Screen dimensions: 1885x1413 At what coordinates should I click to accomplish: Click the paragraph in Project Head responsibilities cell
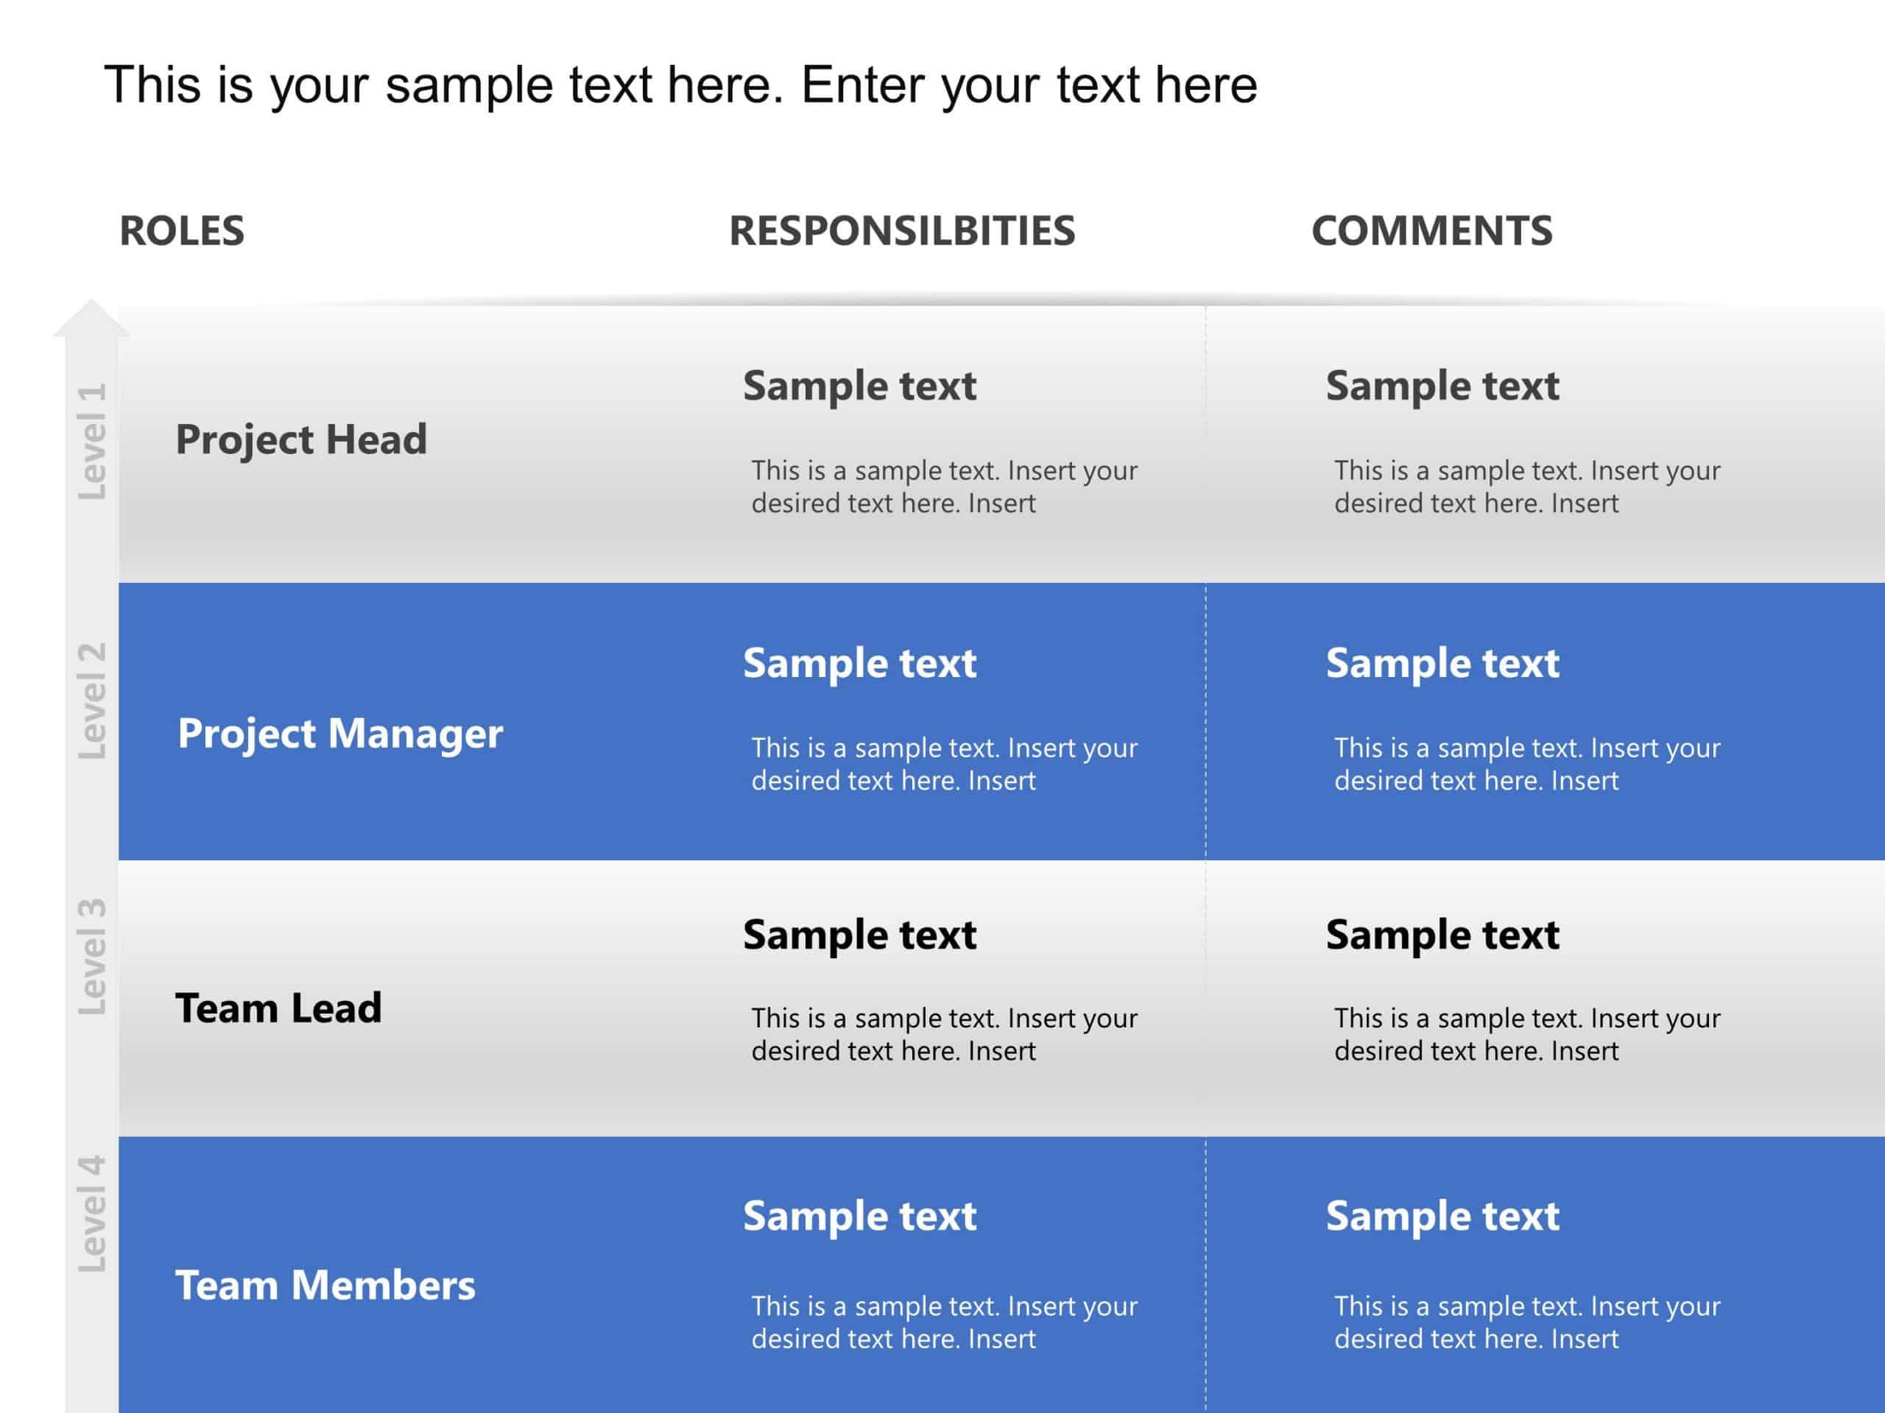(x=944, y=487)
